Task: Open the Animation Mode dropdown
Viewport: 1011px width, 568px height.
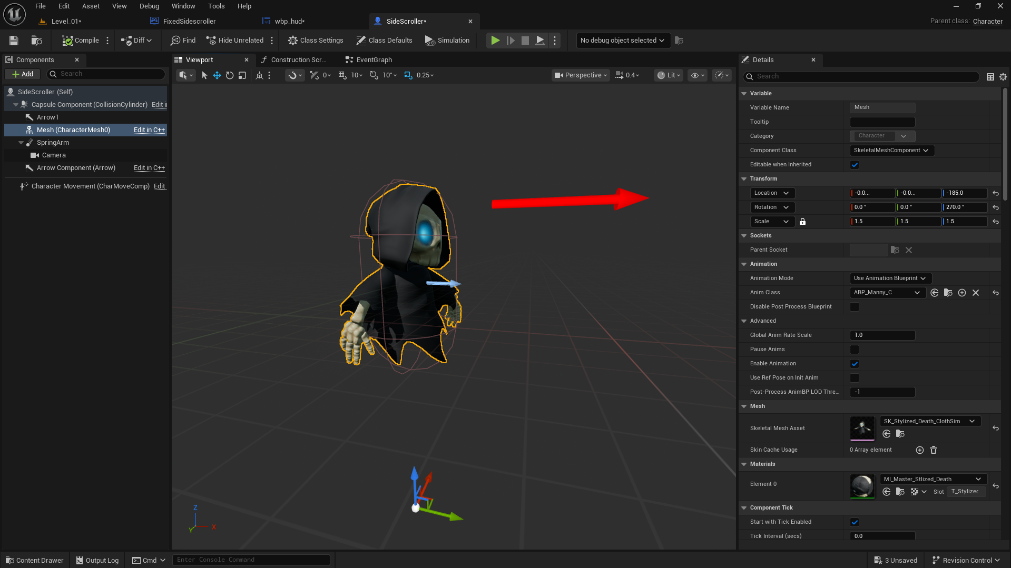Action: [890, 278]
